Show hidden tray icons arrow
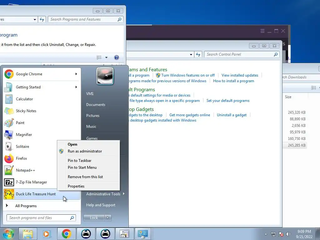This screenshot has height=240, width=320. pos(266,234)
